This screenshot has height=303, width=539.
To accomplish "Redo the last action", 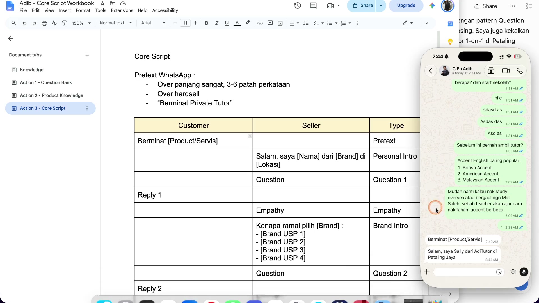I will [35, 23].
